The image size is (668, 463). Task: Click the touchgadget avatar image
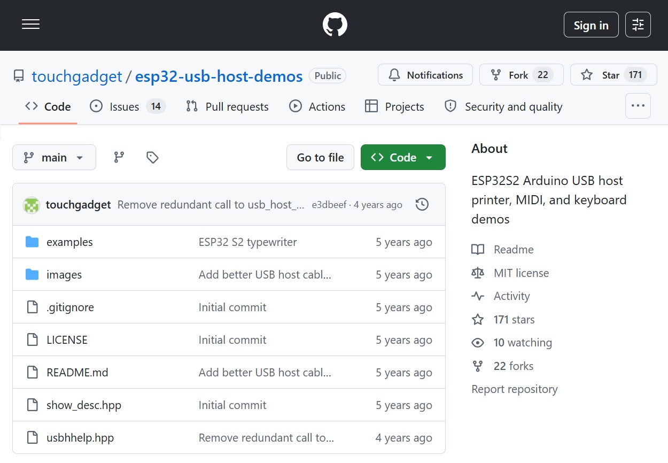click(x=32, y=205)
